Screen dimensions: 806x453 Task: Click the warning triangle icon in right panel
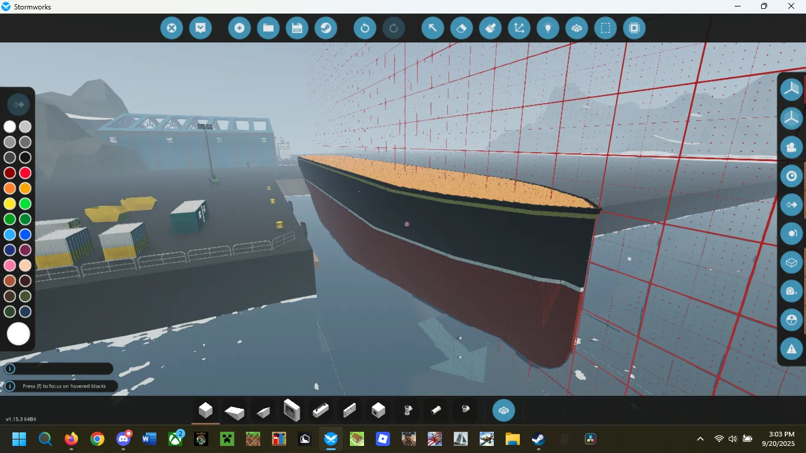tap(791, 348)
